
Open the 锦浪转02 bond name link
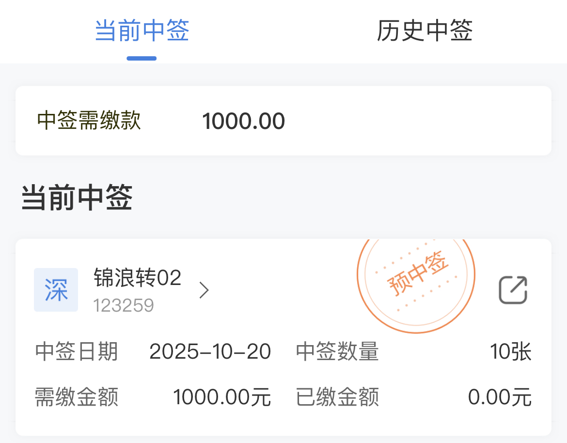click(x=137, y=278)
